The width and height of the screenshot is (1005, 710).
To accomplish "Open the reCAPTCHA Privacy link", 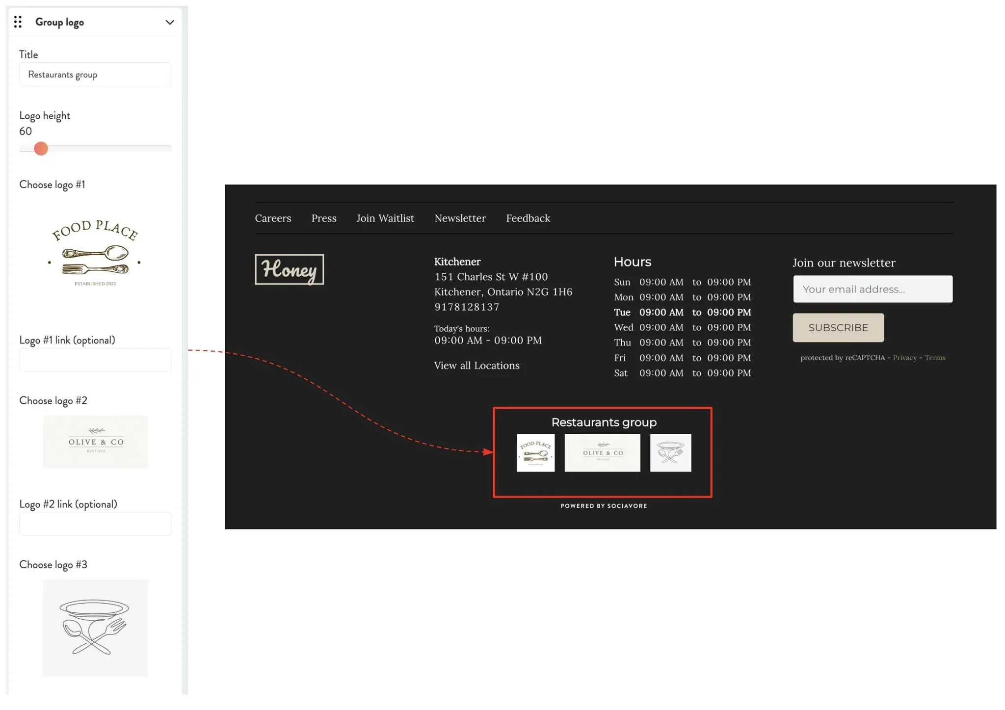I will click(904, 358).
